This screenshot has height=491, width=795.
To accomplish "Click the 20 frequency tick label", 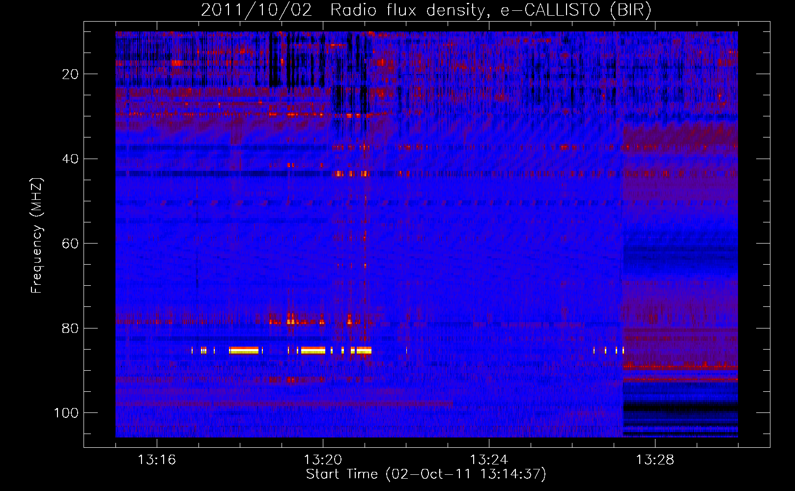I will [x=70, y=74].
